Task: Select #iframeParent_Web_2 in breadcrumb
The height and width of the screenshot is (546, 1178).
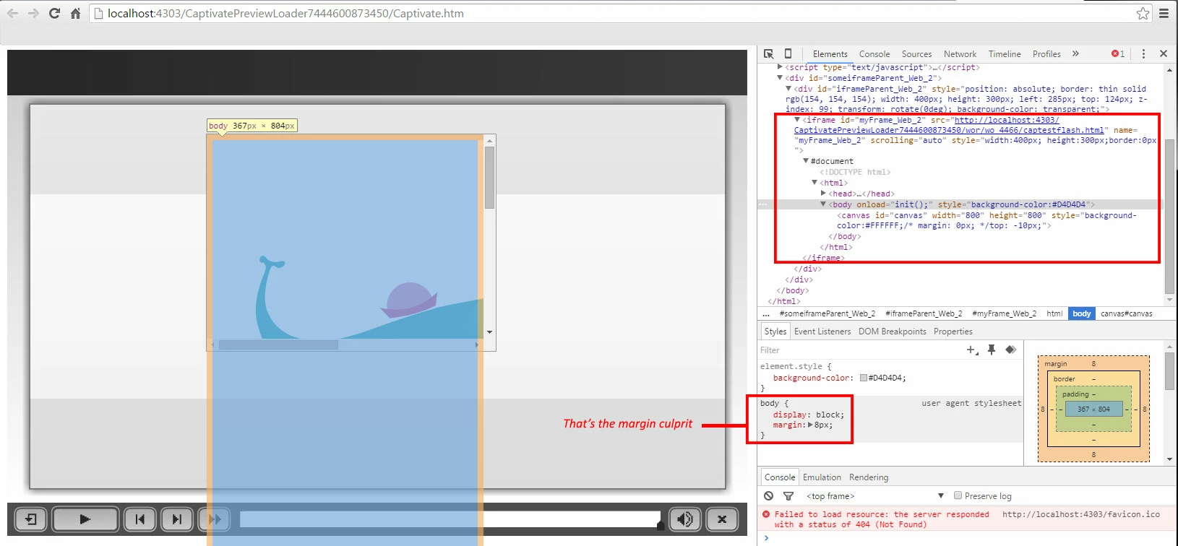Action: (x=924, y=313)
